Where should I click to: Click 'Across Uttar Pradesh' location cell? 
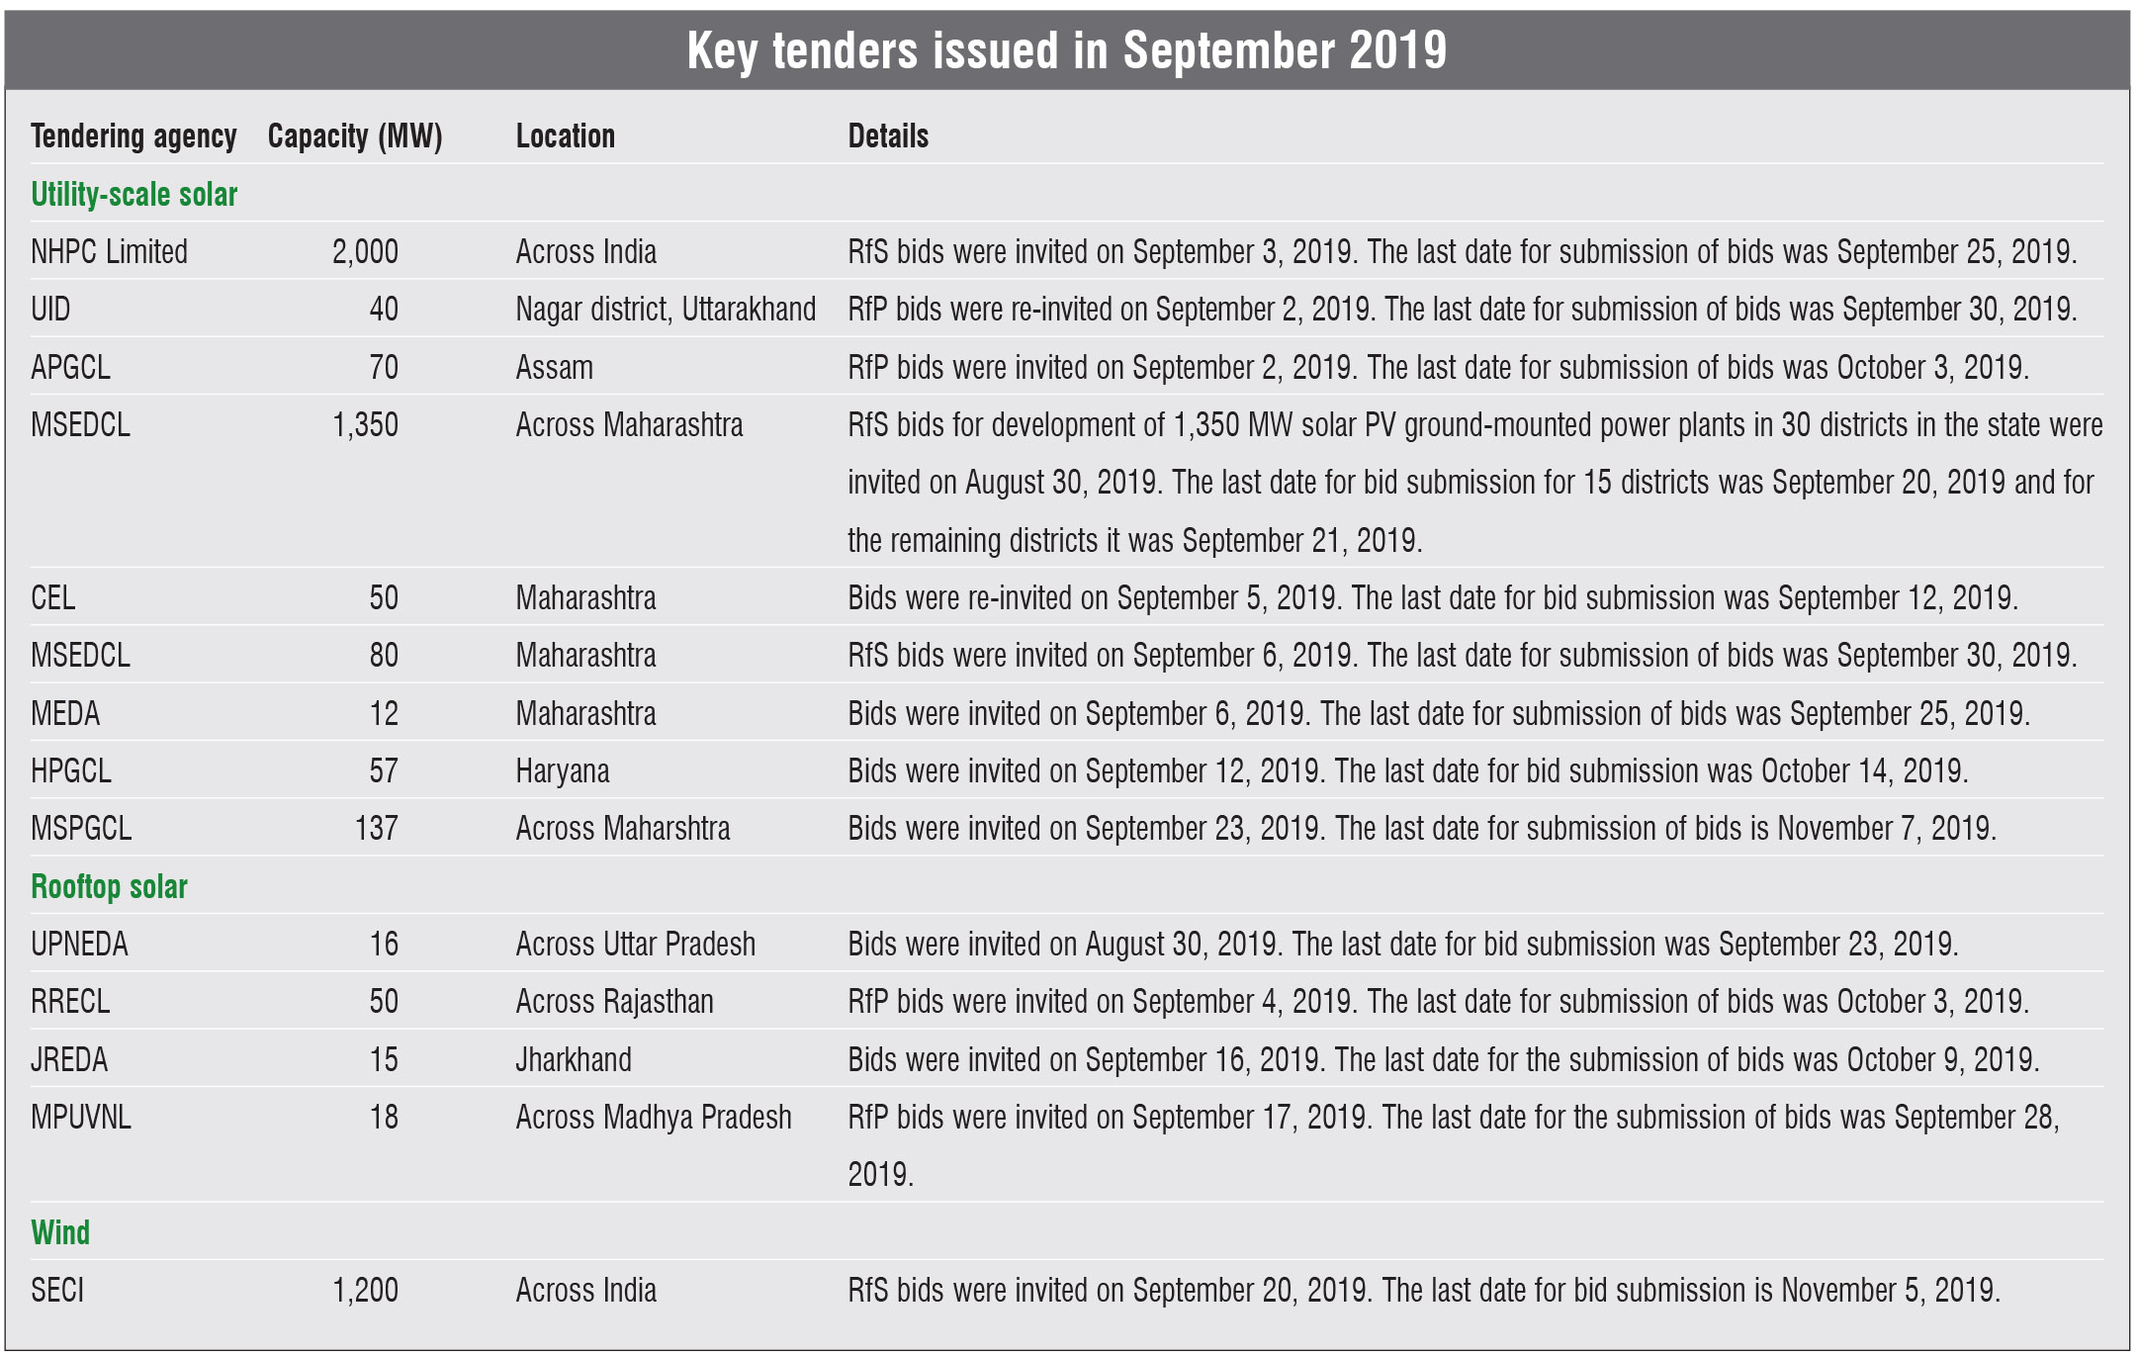(635, 945)
